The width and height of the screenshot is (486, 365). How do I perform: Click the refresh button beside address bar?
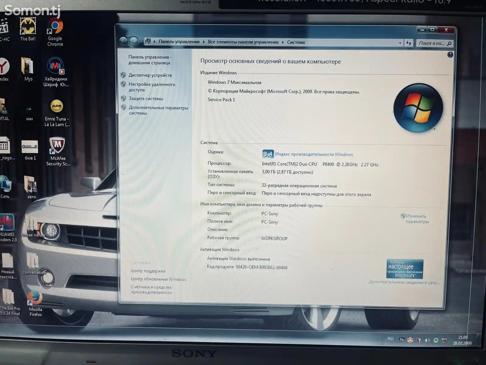(409, 43)
